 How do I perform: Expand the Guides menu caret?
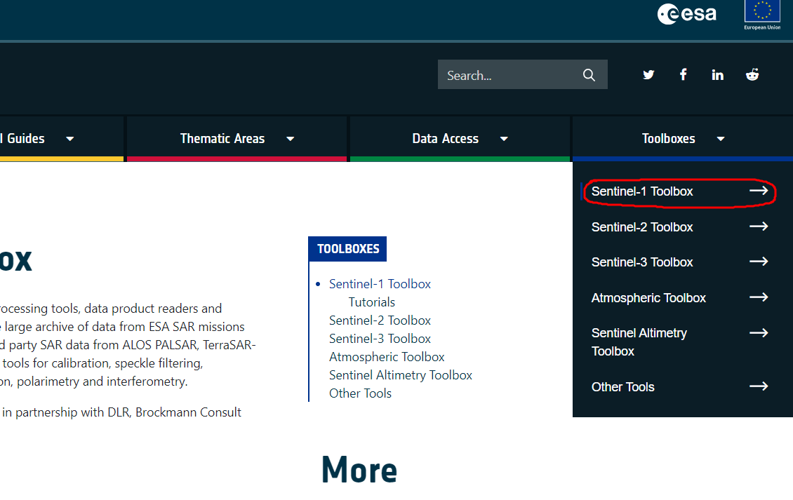coord(69,139)
